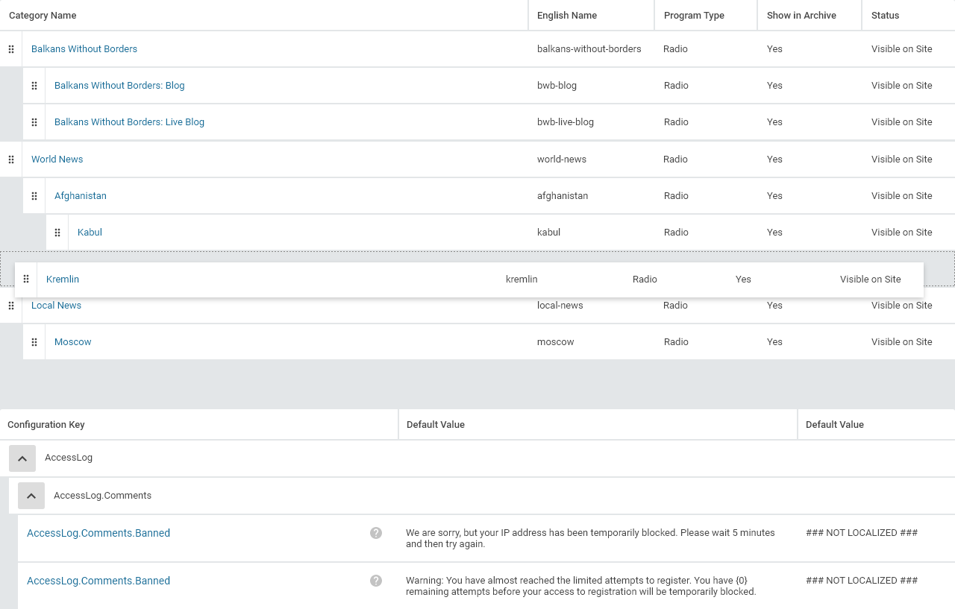Select the kabul English name cell
Image resolution: width=955 pixels, height=609 pixels.
coord(549,233)
